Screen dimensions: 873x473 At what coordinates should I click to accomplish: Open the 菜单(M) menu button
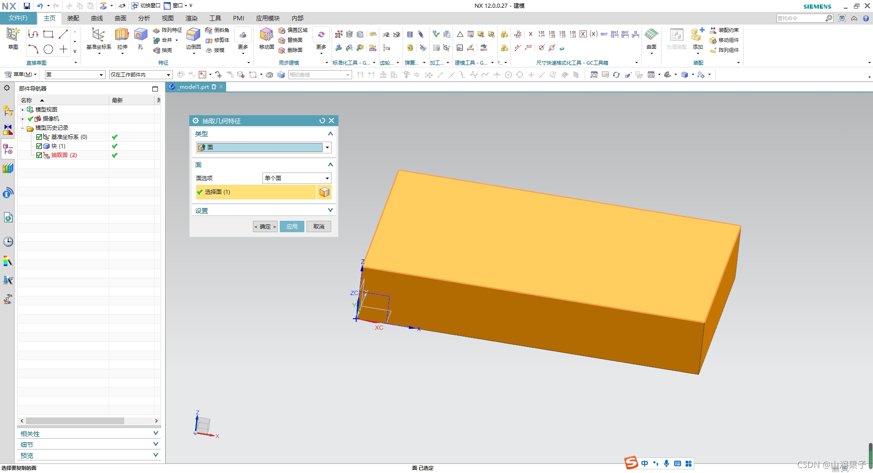point(20,75)
